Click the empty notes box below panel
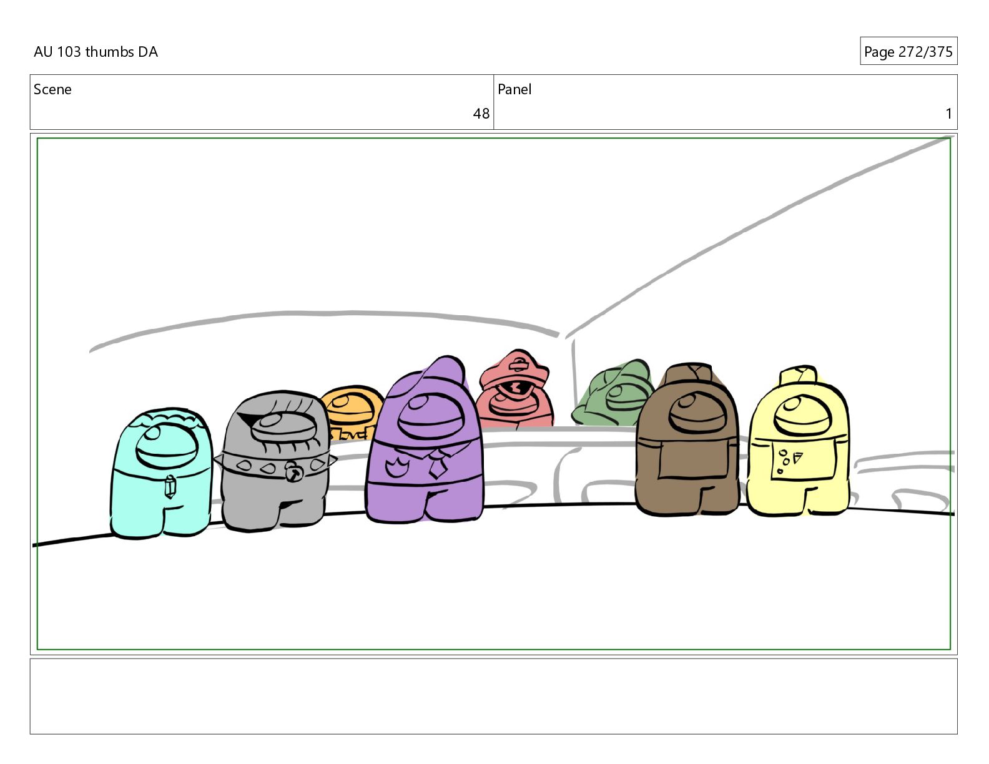The height and width of the screenshot is (764, 989). [x=493, y=696]
